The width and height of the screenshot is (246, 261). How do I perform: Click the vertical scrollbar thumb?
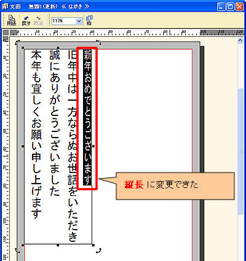[240, 152]
